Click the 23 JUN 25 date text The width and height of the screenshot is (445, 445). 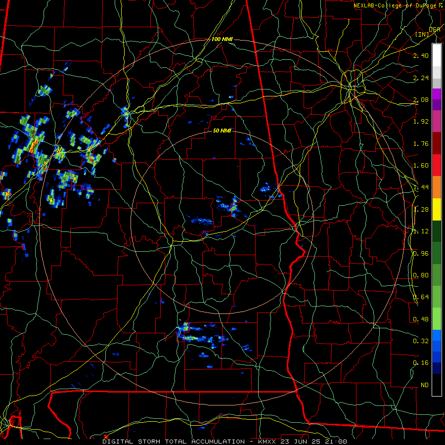302,442
